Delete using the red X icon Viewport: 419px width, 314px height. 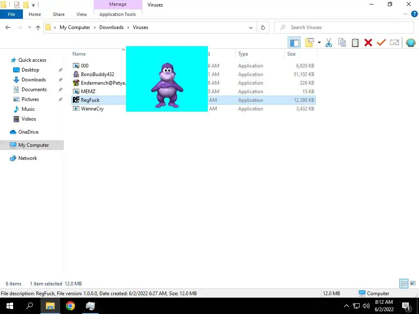tap(368, 43)
